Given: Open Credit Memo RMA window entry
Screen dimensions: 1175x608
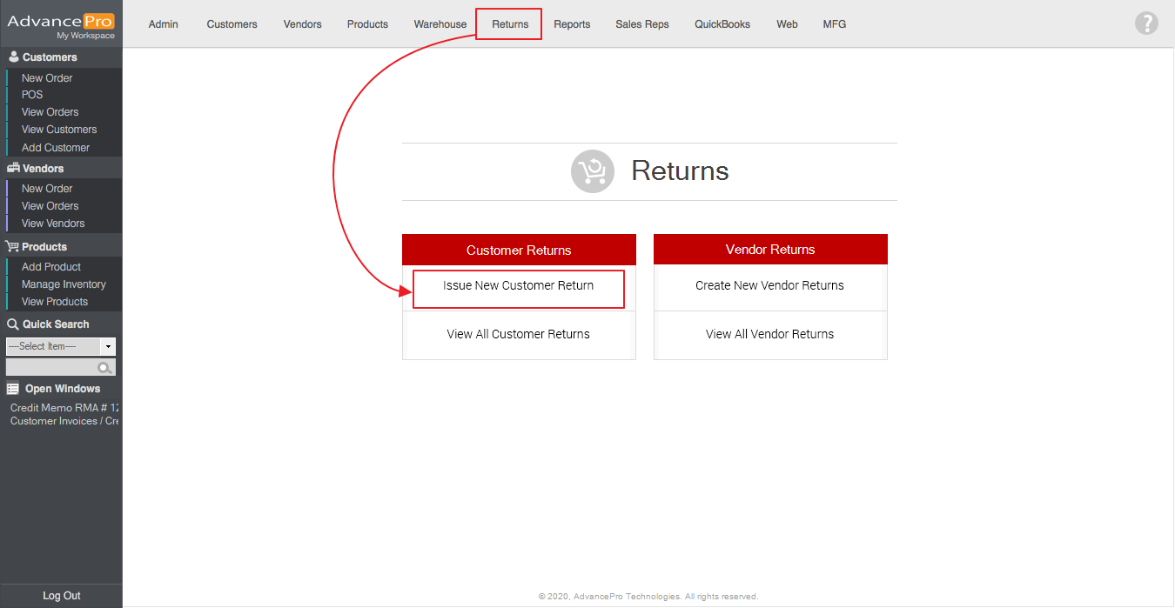Looking at the screenshot, I should 64,408.
